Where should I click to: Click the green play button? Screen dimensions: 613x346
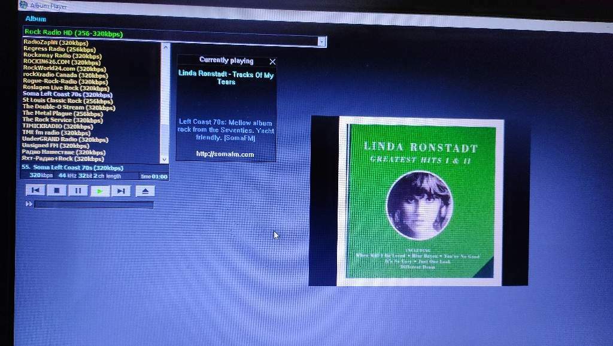tap(100, 191)
